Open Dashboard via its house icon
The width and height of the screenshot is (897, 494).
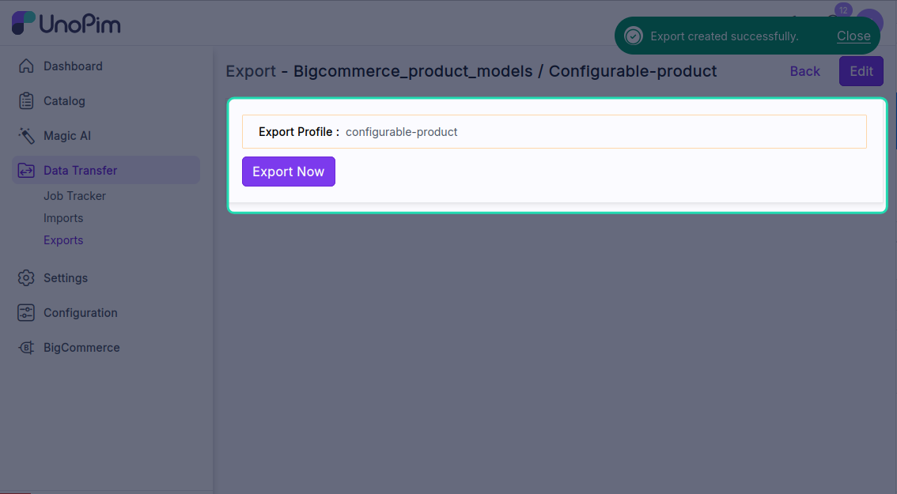26,66
